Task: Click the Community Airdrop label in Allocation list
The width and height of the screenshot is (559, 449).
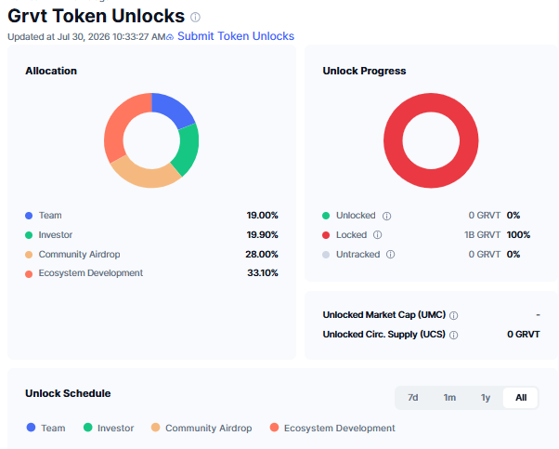Action: [x=79, y=254]
